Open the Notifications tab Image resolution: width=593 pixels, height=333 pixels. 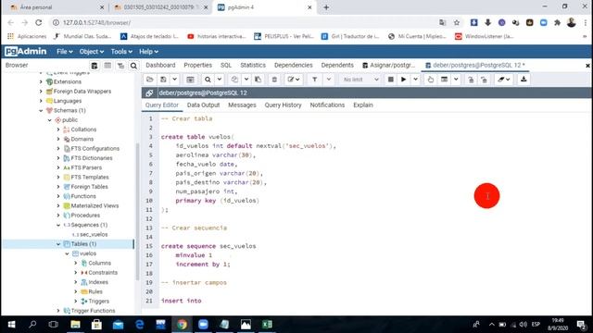pyautogui.click(x=327, y=105)
